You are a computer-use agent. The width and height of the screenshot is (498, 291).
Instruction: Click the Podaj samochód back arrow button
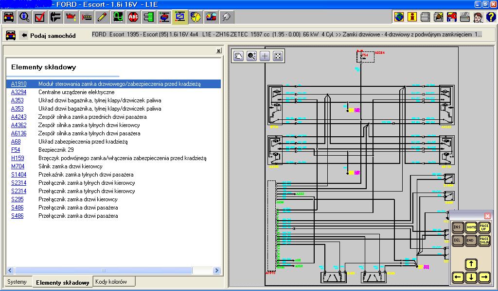pos(24,35)
